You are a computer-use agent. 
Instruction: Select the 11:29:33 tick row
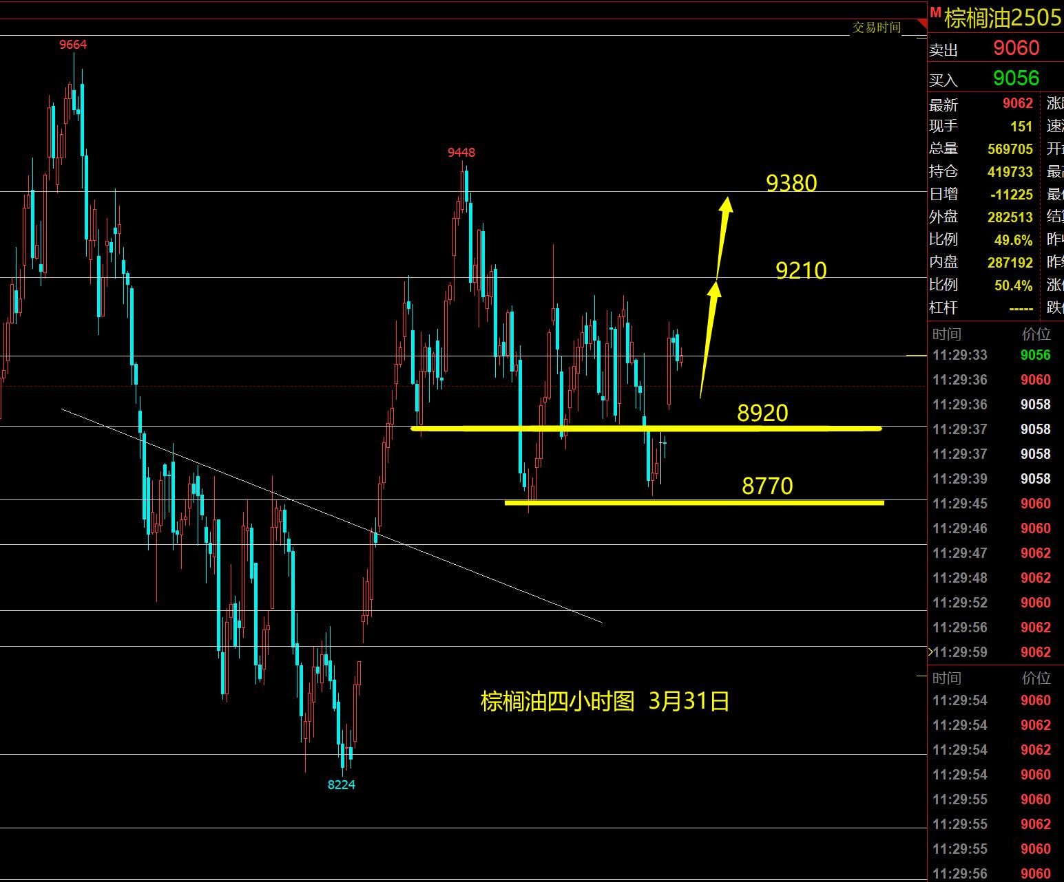pos(992,355)
